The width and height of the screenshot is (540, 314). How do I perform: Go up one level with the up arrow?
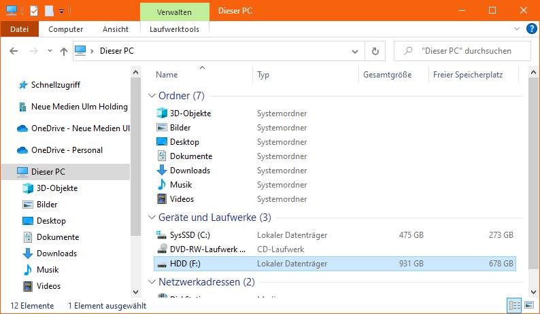point(64,51)
